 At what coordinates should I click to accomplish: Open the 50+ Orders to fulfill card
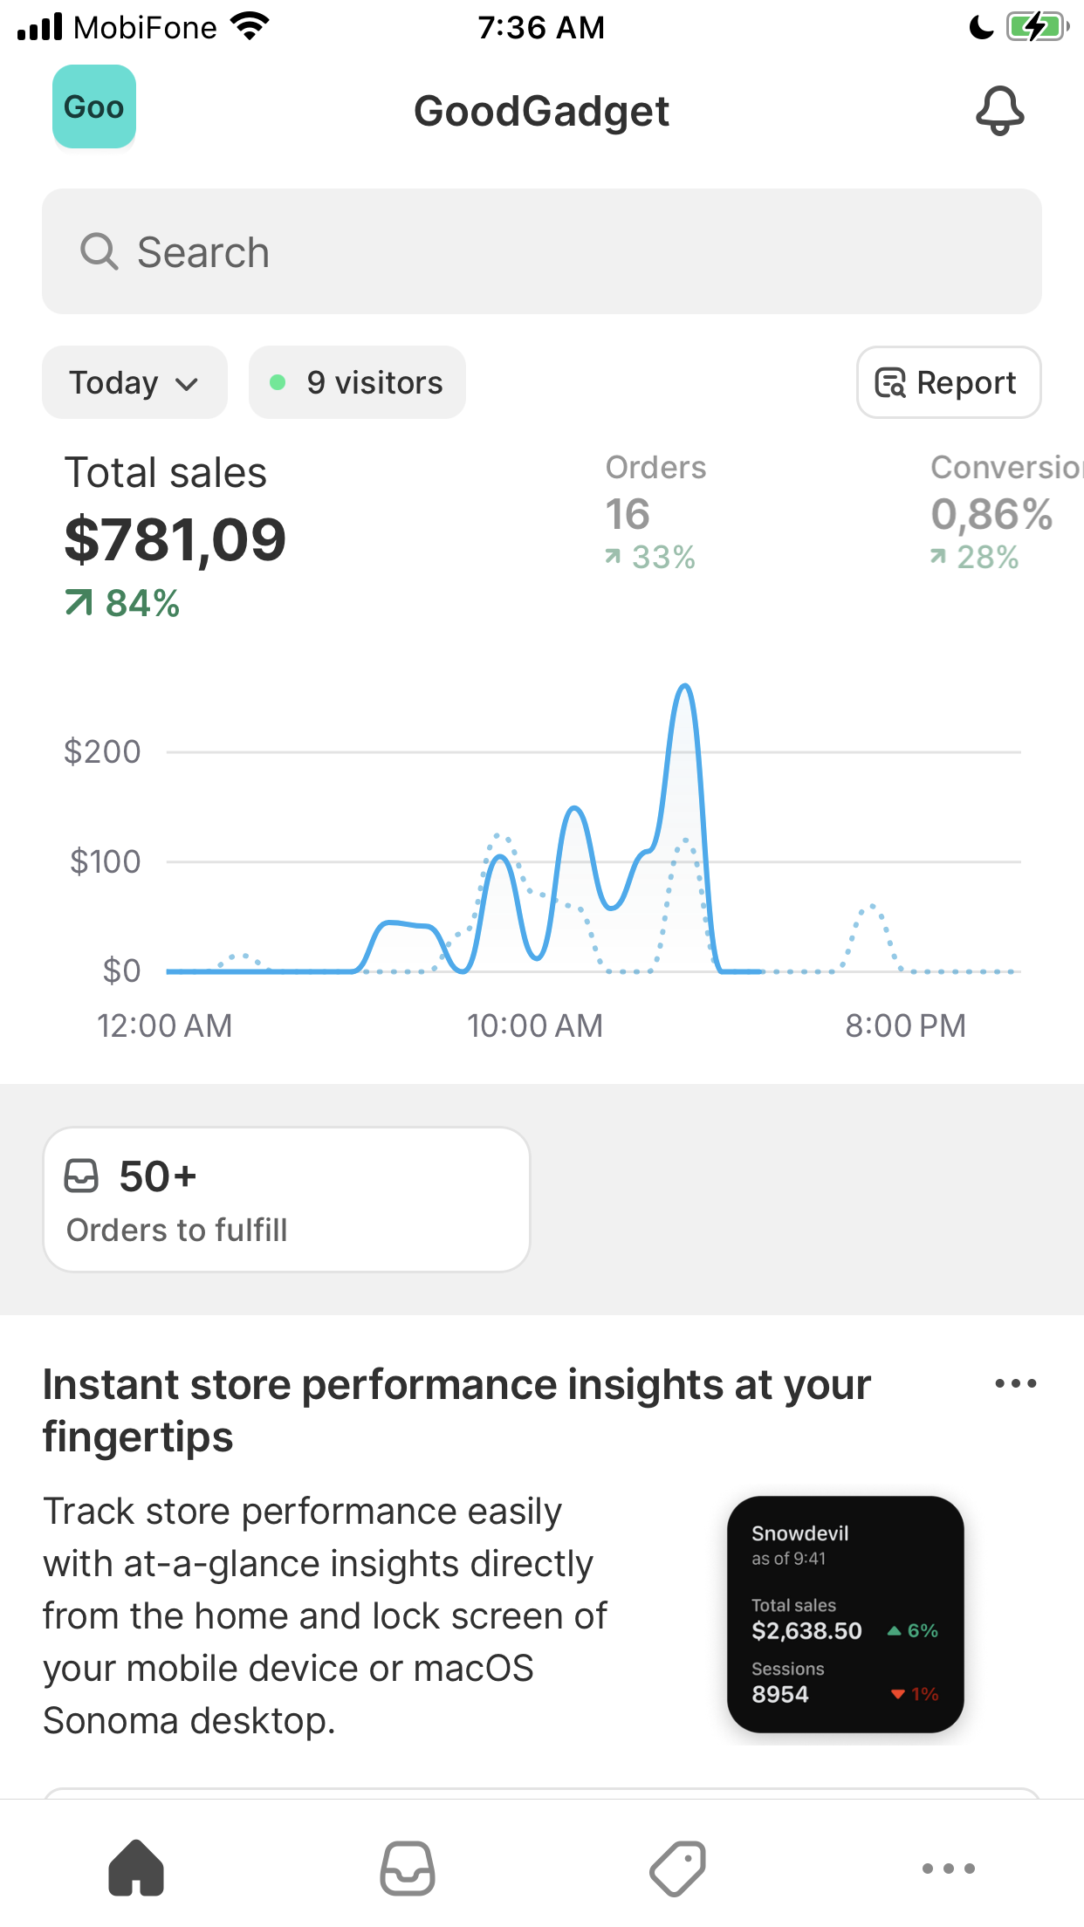click(x=287, y=1199)
